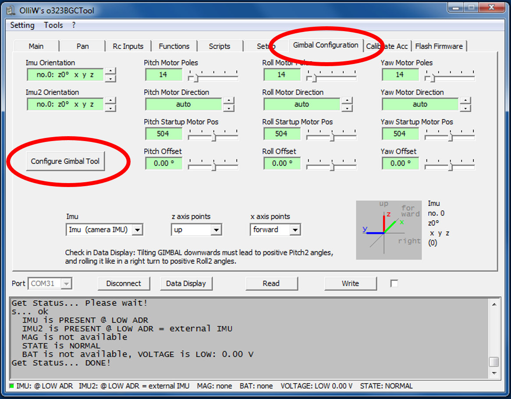Increase Pitch Motor Direction with up arrow
511x399 pixels.
coord(228,101)
